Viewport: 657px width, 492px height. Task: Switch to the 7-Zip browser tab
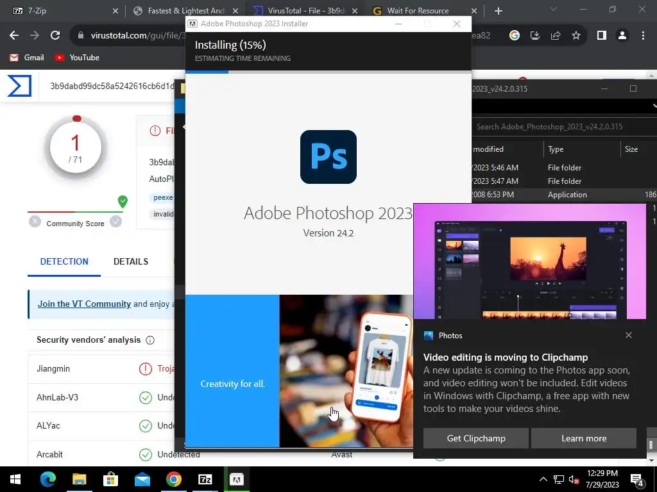(x=63, y=11)
